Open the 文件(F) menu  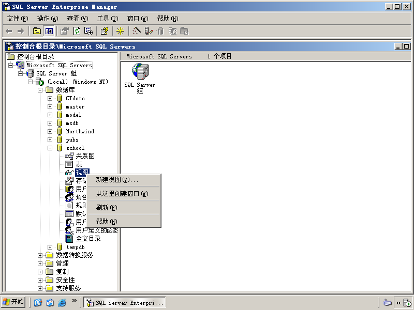[18, 19]
